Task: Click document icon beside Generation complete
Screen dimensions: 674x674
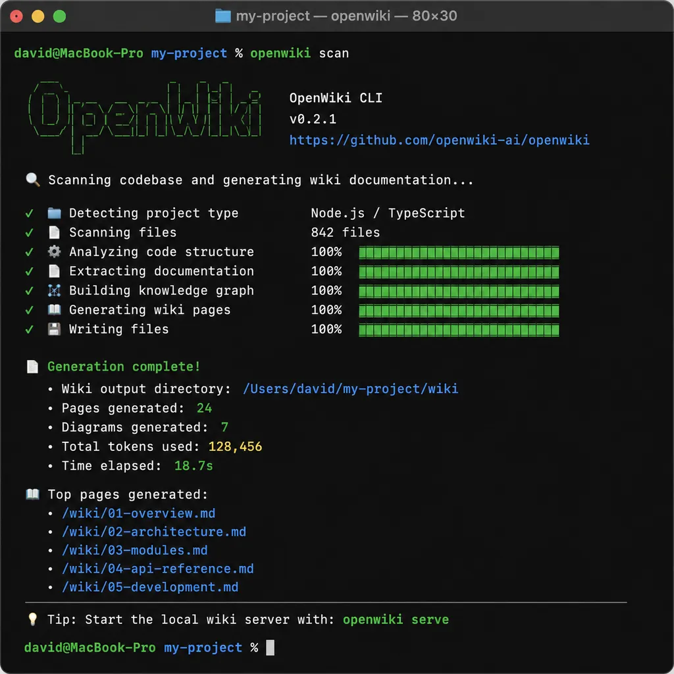Action: (x=33, y=367)
